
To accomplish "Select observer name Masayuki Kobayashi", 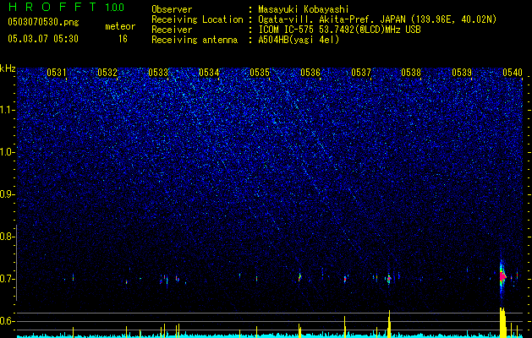I will [x=304, y=9].
